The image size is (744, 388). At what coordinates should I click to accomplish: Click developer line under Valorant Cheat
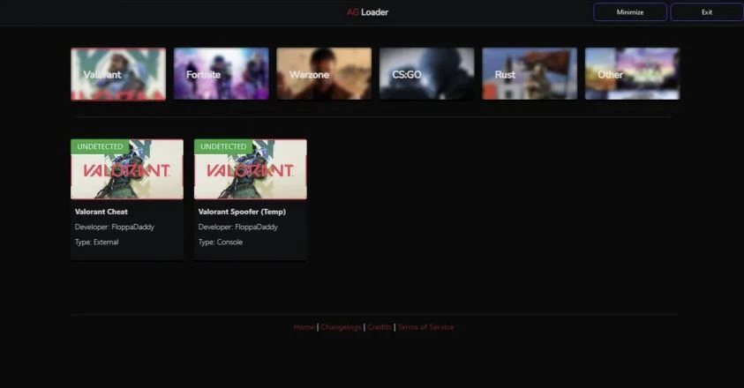[115, 227]
